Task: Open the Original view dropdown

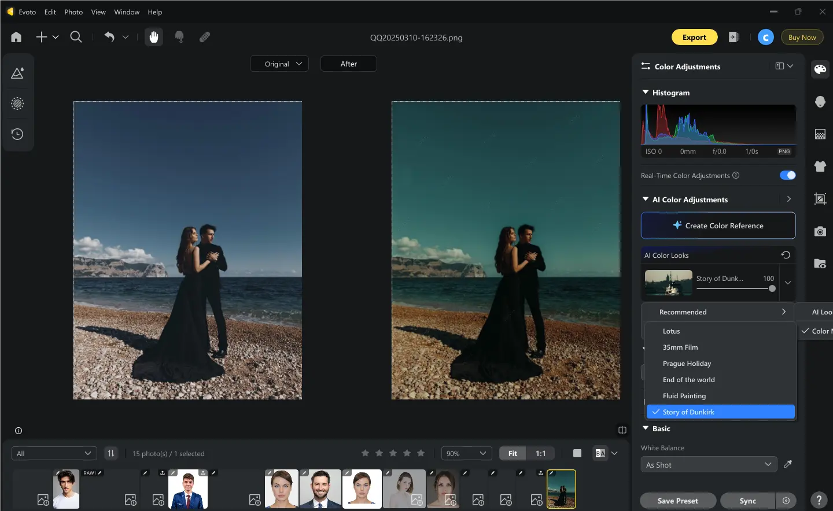Action: pos(279,64)
